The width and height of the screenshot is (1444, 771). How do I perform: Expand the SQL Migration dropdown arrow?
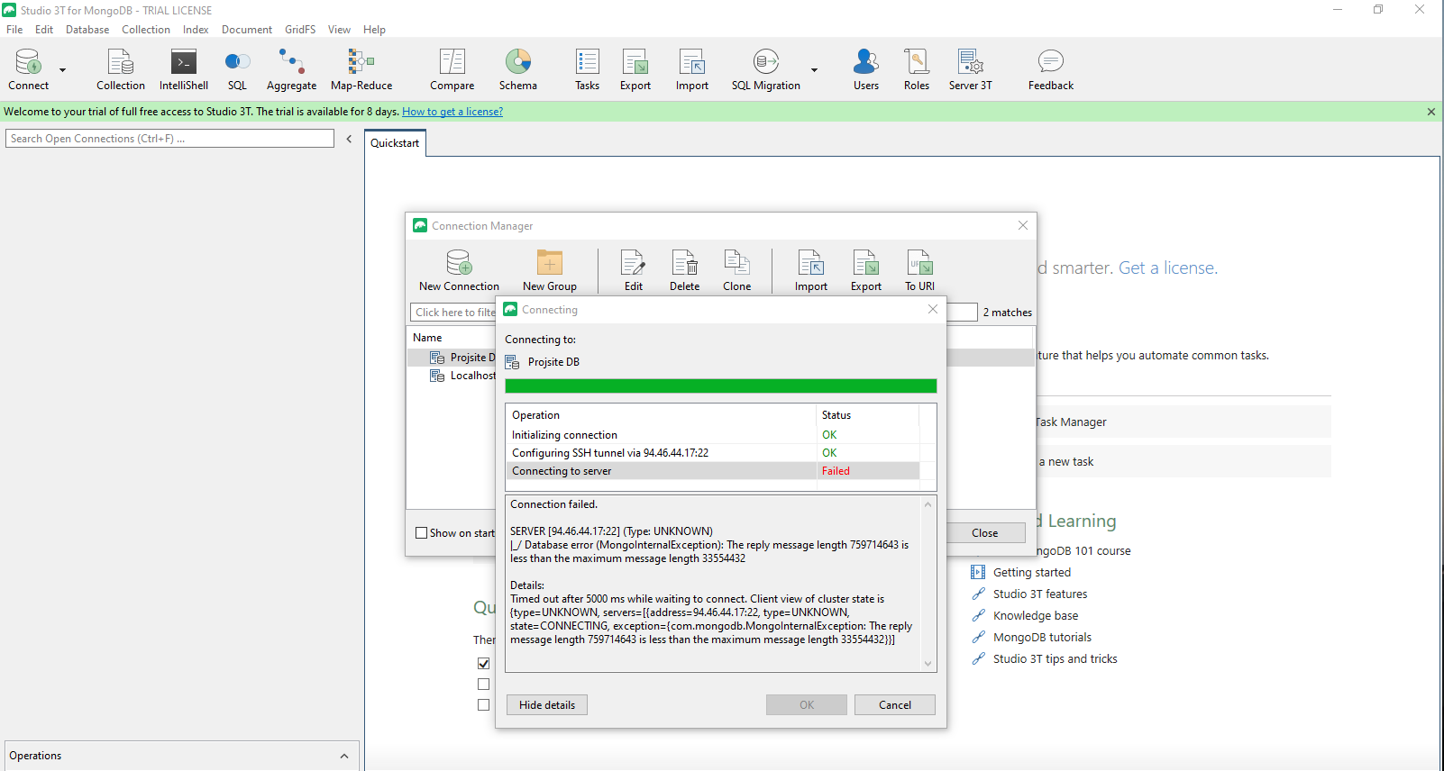point(814,70)
